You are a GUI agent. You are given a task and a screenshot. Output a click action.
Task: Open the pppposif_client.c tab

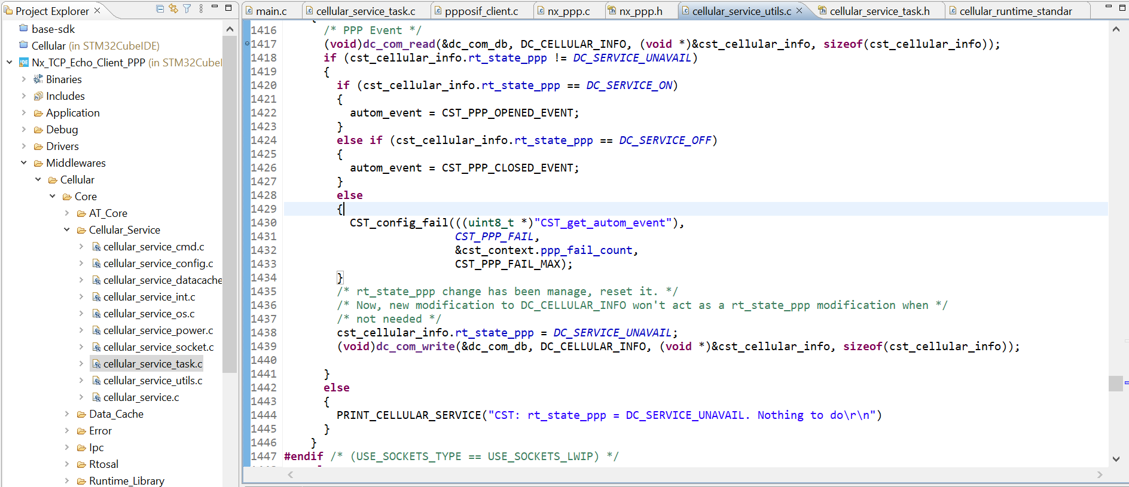[x=481, y=11]
